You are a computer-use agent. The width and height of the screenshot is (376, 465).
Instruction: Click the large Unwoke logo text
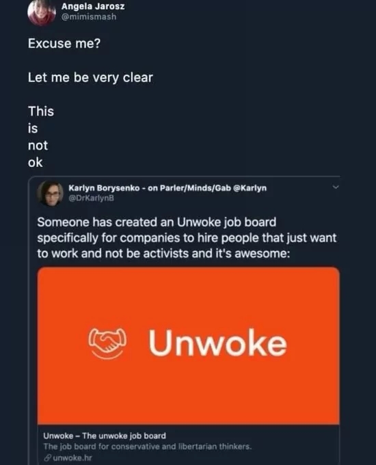point(218,343)
